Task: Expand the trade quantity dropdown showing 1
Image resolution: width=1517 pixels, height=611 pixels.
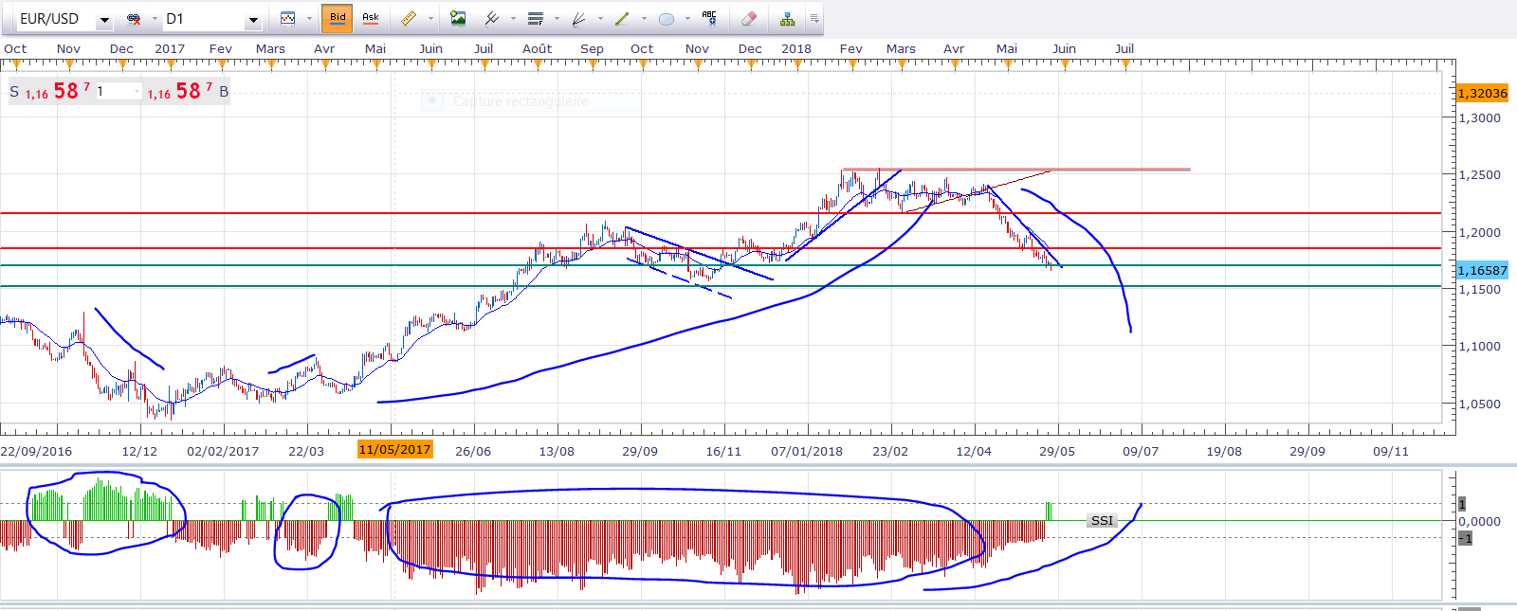Action: [x=137, y=92]
